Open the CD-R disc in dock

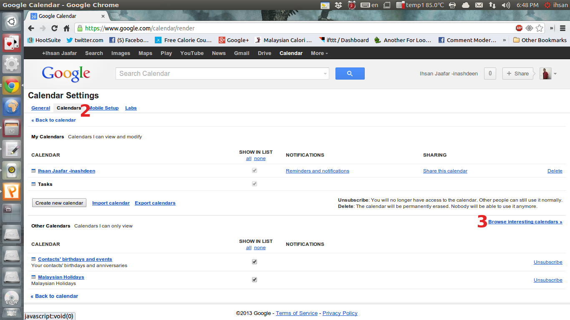pos(12,298)
